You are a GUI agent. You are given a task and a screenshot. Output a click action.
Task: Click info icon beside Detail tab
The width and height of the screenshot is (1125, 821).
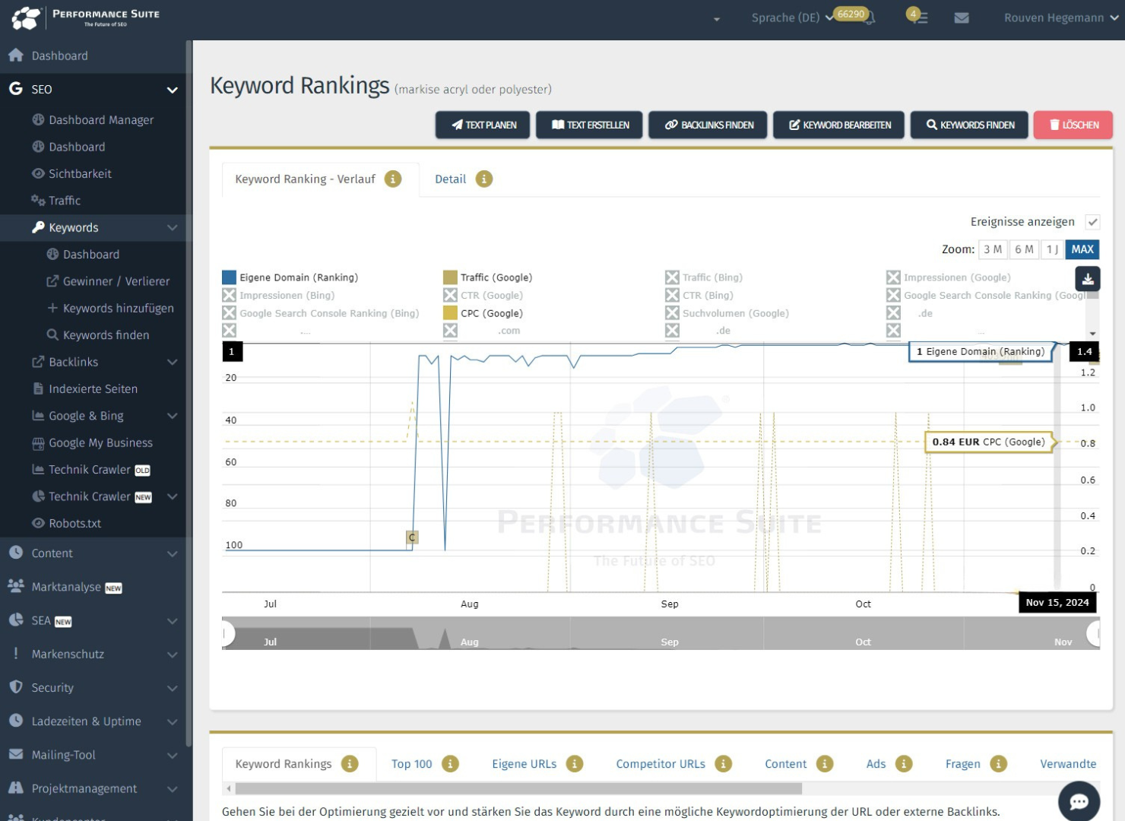pos(484,179)
